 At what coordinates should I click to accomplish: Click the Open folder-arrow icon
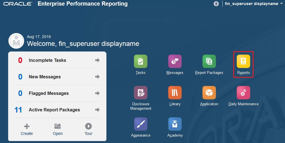(58, 126)
